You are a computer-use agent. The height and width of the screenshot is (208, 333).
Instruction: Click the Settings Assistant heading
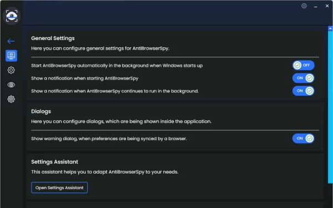54,162
